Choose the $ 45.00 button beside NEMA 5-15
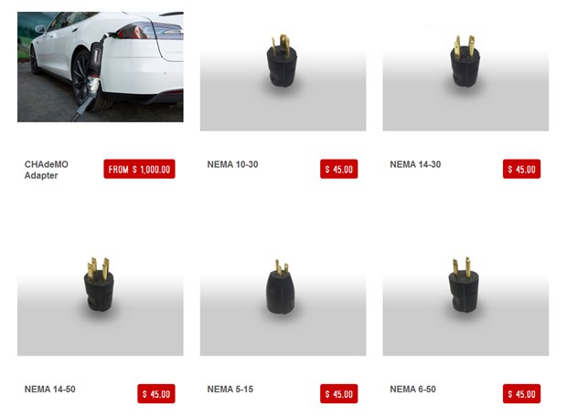 (x=338, y=393)
